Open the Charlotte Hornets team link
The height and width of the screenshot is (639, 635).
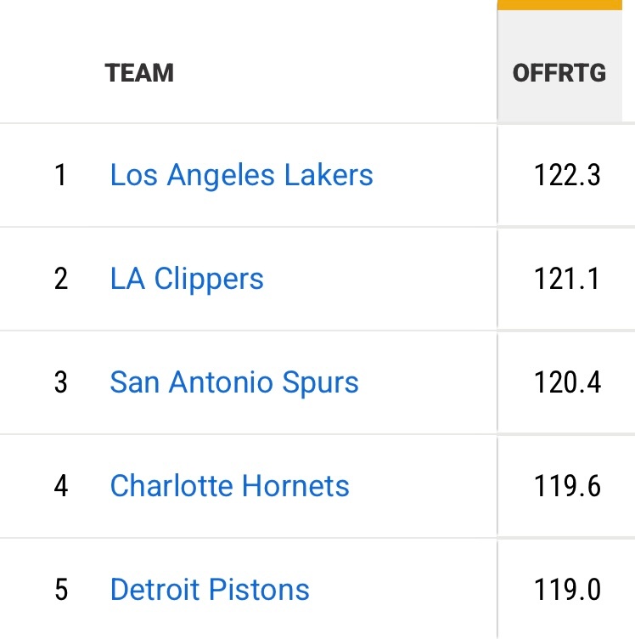point(229,486)
